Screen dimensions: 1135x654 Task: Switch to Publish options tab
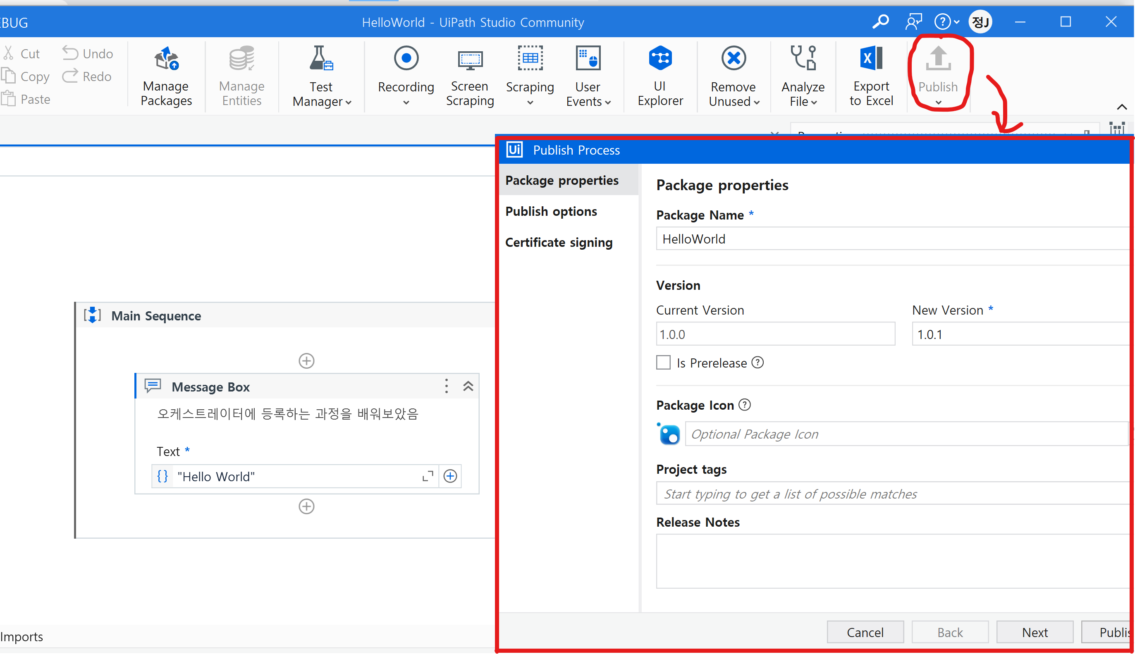point(551,211)
